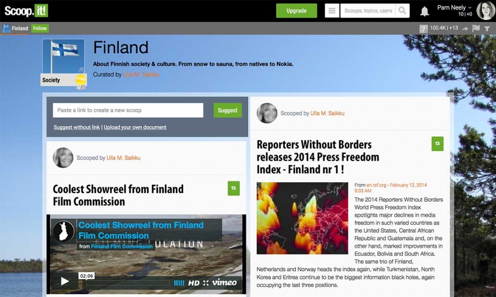The height and width of the screenshot is (297, 496).
Task: Open Ulla M. Saikku link above Reporters post
Action: (x=327, y=113)
